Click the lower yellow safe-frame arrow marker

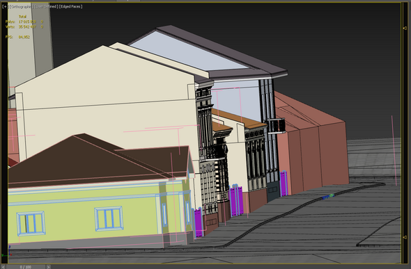click(405, 237)
